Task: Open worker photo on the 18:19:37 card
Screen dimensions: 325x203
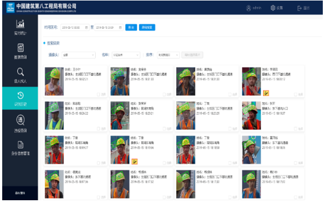Action: 251,116
